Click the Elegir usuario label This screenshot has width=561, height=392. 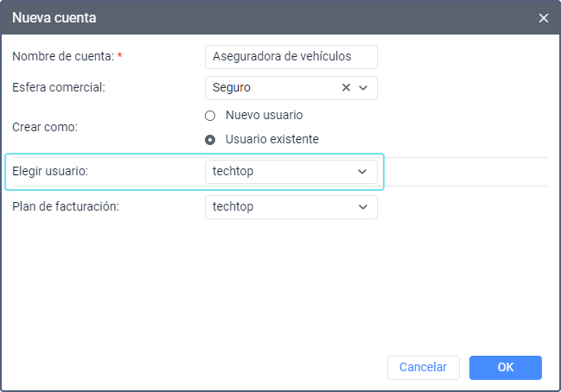(x=50, y=172)
